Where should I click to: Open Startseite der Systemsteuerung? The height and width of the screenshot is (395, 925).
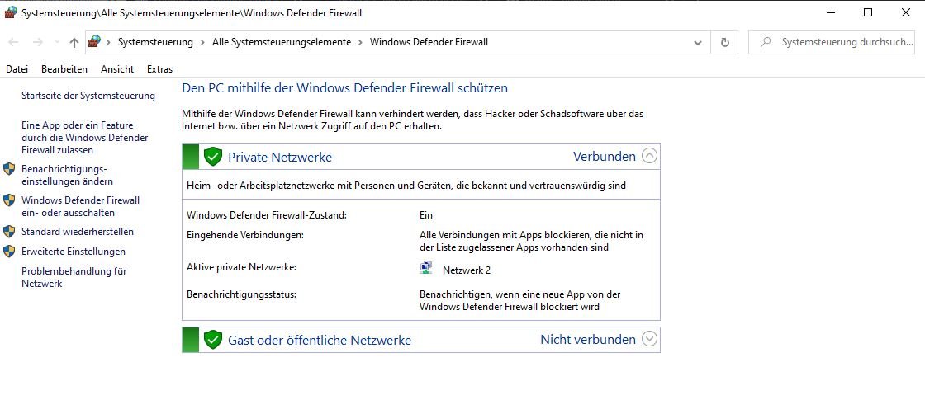[88, 96]
